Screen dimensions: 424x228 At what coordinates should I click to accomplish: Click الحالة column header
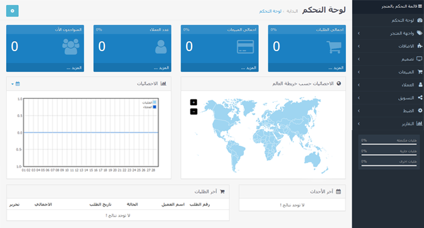pos(132,204)
